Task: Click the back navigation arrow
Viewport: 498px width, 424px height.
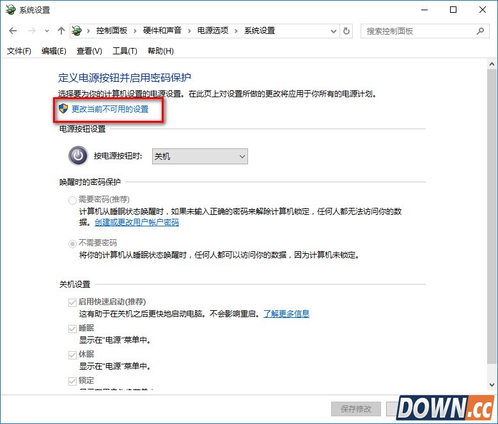Action: (13, 31)
